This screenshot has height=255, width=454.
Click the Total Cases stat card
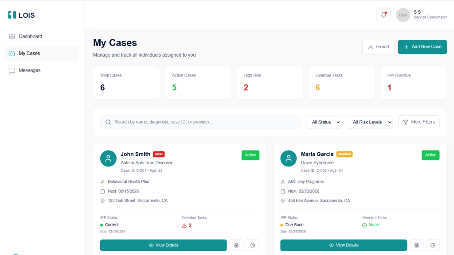(126, 83)
